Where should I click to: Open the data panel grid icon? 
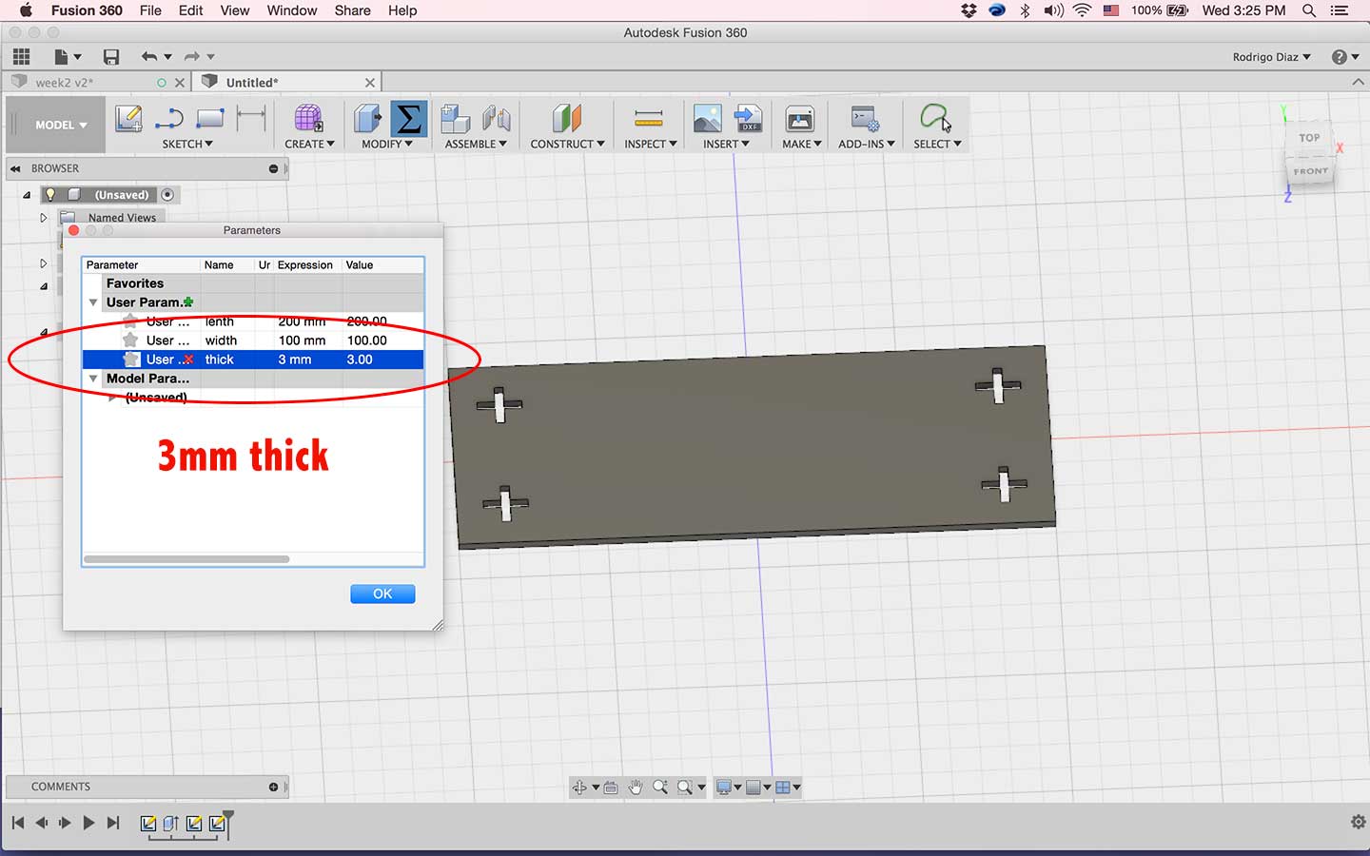point(21,57)
